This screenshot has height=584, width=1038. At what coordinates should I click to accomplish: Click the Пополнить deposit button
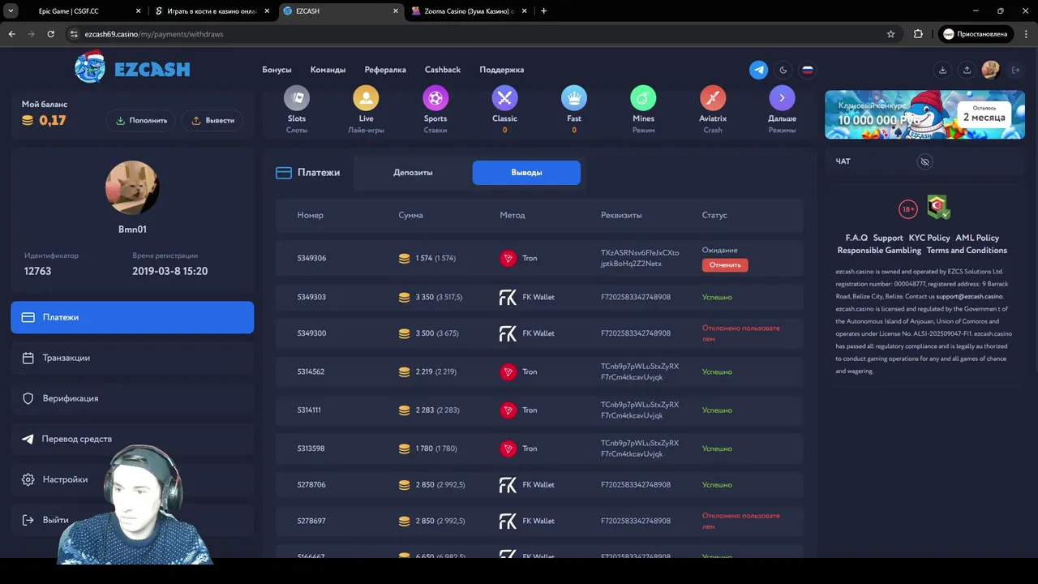click(141, 120)
